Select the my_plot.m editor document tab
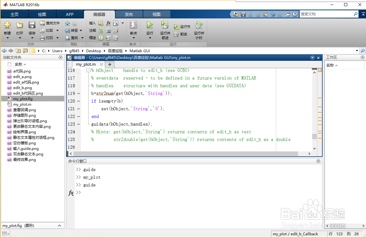Screen dimensions: 366x238 click(86, 64)
